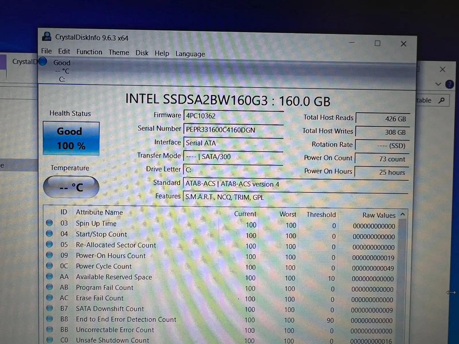Expand the chevron dropdown in background window
Screen dimensions: 459x344
point(438,84)
